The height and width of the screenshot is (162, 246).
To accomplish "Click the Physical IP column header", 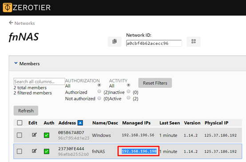I will coord(217,123).
